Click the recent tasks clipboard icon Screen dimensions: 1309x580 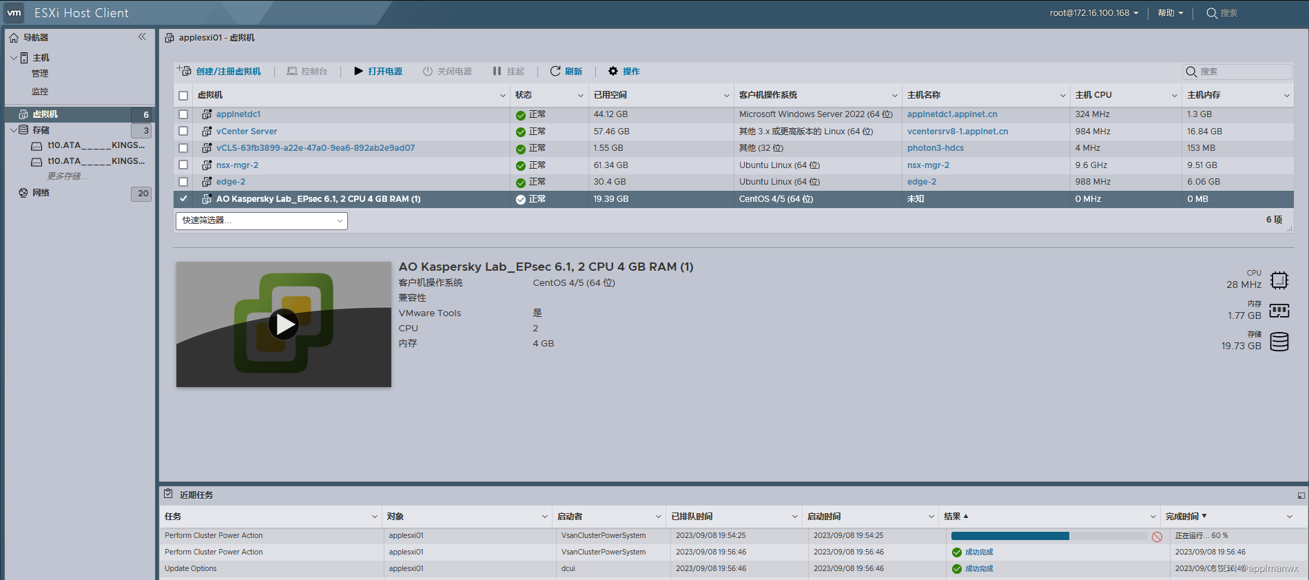tap(168, 494)
